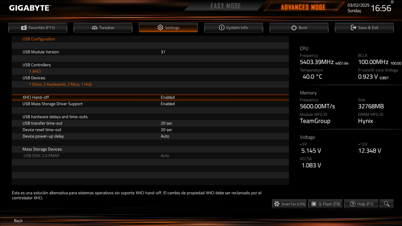Click the Boot power icon
402x226 pixels.
[x=294, y=27]
